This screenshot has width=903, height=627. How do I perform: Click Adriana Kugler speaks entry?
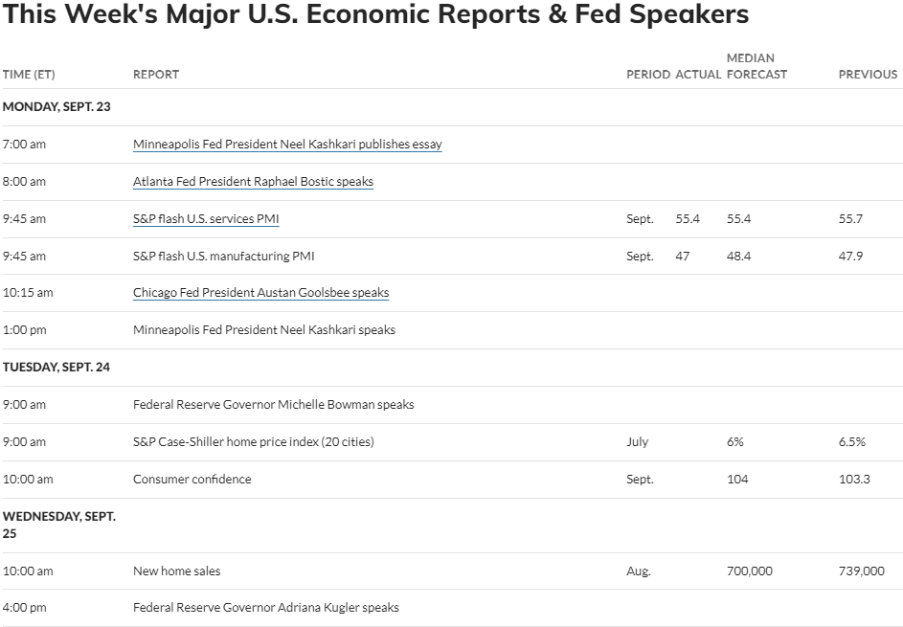(266, 608)
